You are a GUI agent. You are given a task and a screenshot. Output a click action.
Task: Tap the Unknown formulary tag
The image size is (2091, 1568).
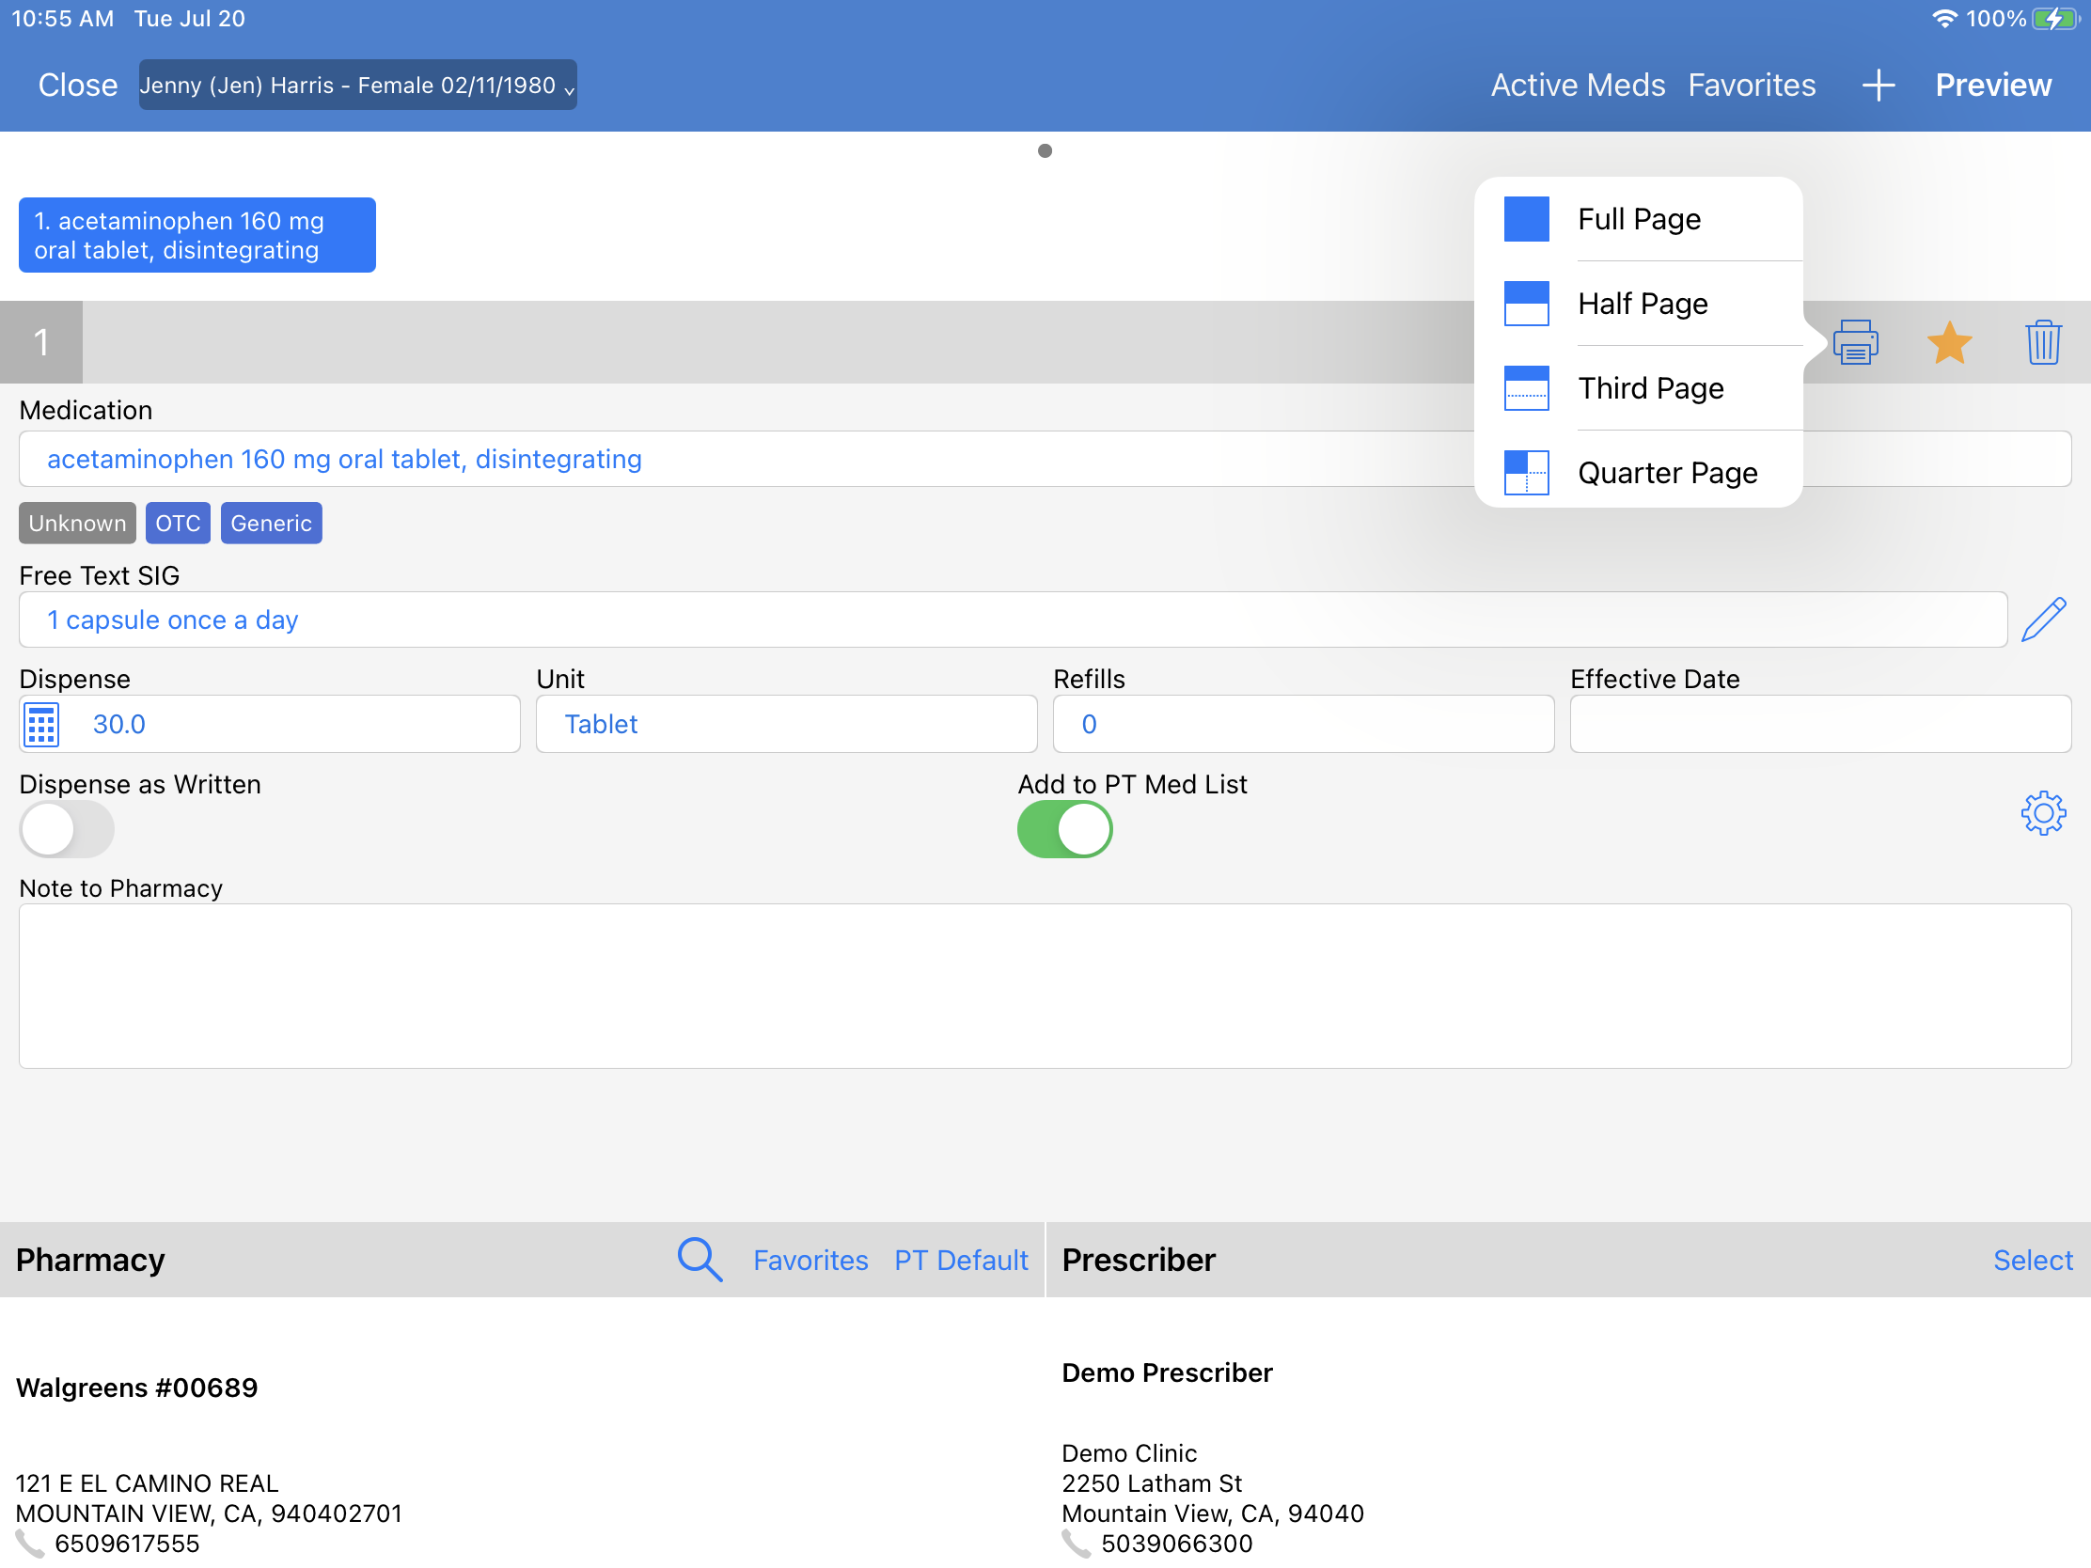pos(77,524)
